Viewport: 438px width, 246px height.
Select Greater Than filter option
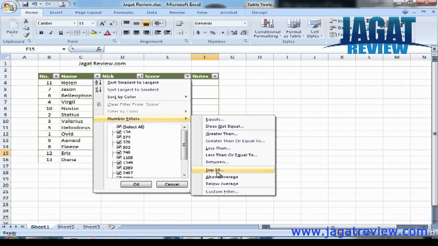point(233,134)
